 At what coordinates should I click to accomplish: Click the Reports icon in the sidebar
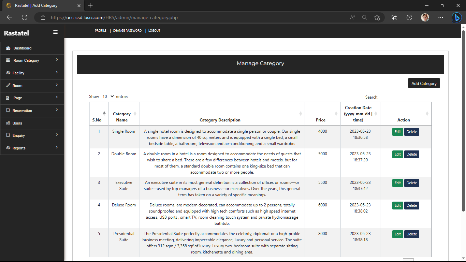[8, 148]
